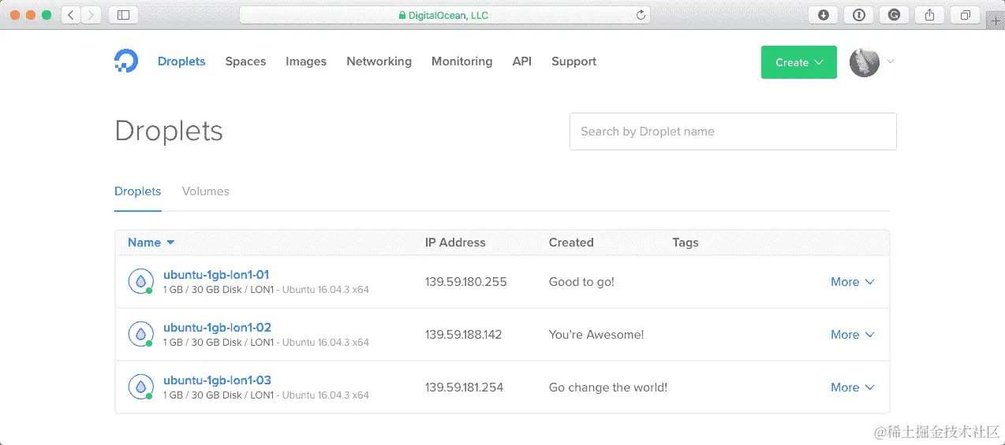Switch to the Volumes tab
Image resolution: width=1005 pixels, height=445 pixels.
[x=205, y=191]
